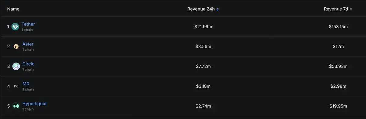The image size is (366, 119).
Task: Click the Aster logo icon
Action: [x=16, y=46]
